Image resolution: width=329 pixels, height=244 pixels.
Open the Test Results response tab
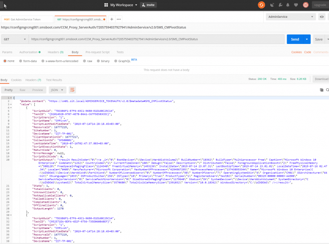[54, 80]
